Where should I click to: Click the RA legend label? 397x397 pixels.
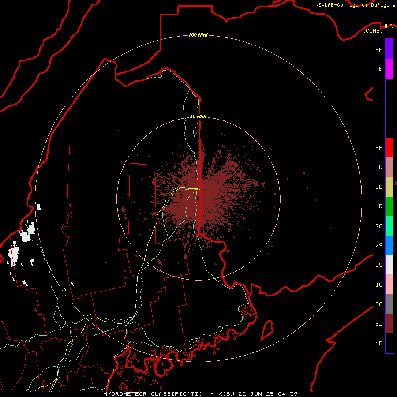(x=378, y=226)
